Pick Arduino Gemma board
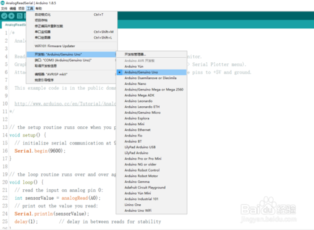 coord(151,182)
